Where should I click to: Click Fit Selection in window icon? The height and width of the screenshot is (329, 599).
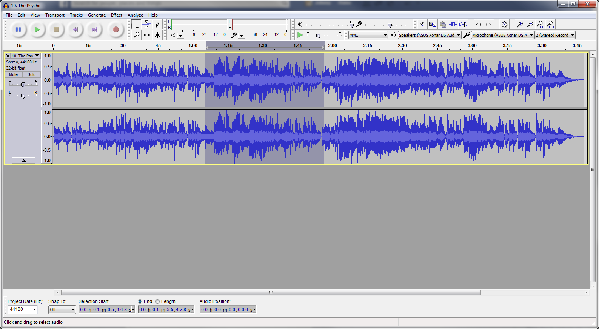[540, 24]
